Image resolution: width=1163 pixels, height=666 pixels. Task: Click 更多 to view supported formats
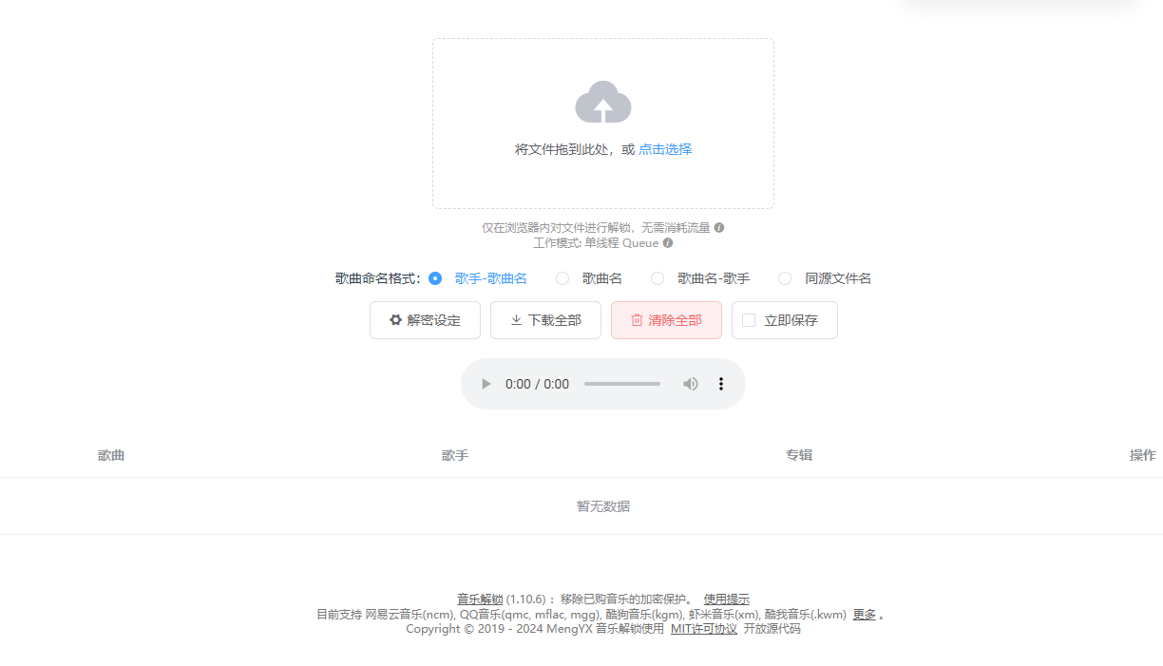pyautogui.click(x=863, y=615)
